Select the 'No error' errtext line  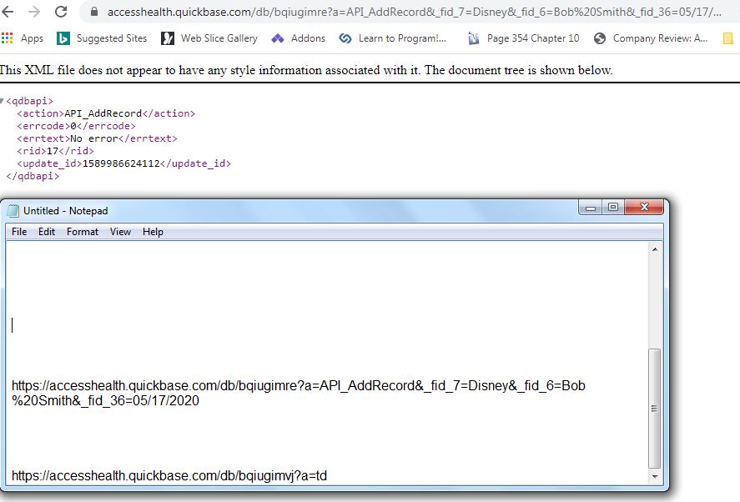pyautogui.click(x=97, y=138)
